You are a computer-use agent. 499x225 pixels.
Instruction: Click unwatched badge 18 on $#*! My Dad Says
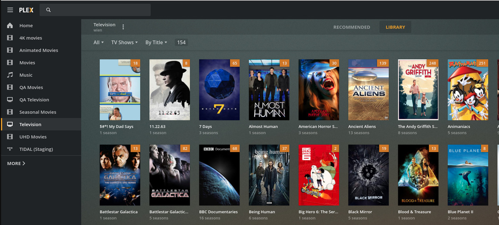(135, 63)
